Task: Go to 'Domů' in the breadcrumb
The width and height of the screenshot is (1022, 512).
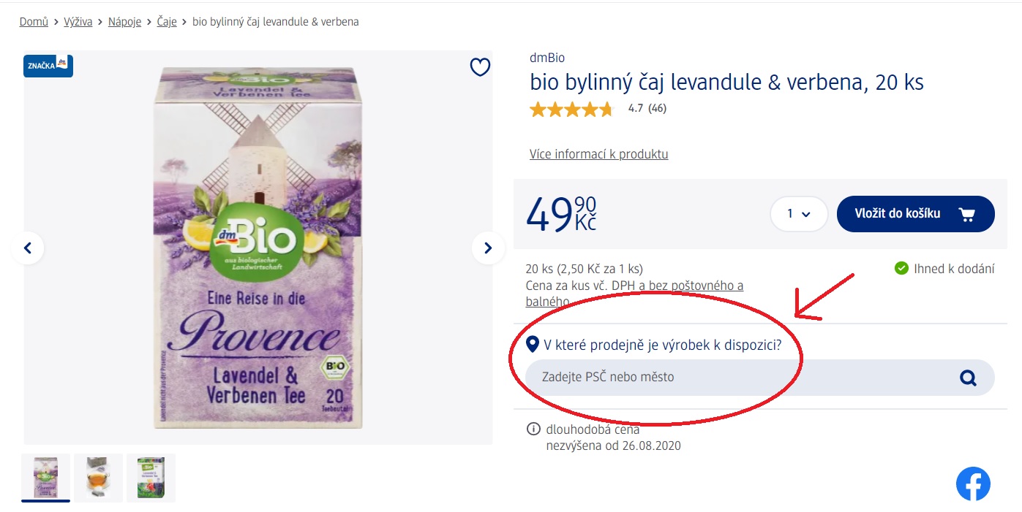Action: [34, 22]
